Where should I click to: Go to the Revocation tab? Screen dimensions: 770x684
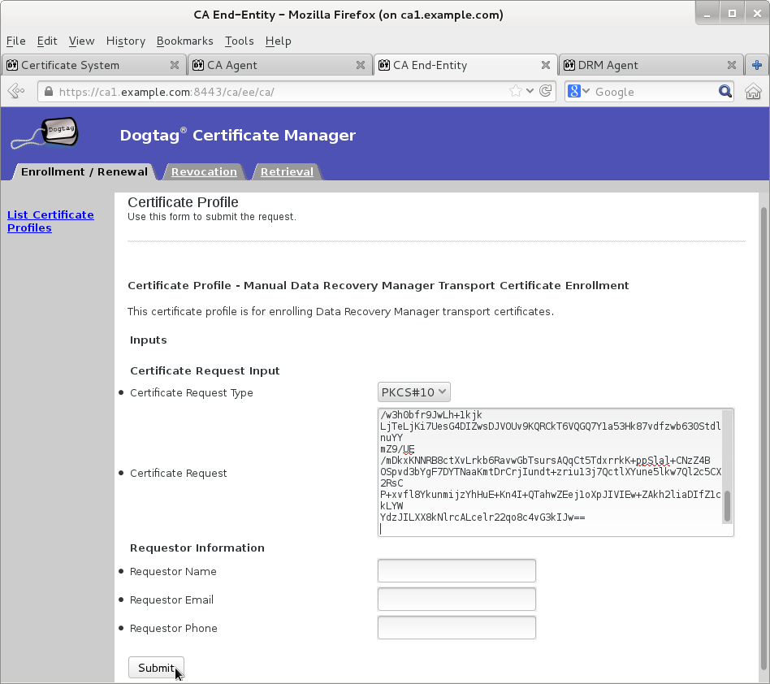(x=204, y=172)
